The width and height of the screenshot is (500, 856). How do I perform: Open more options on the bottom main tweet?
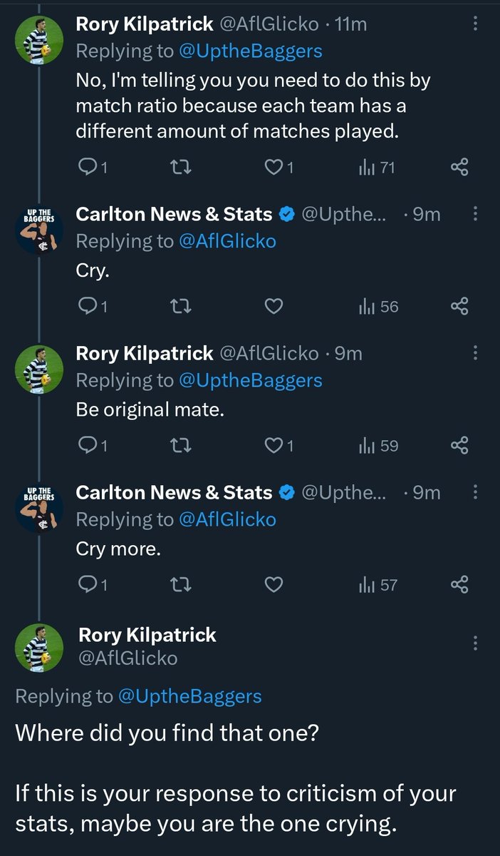point(476,643)
